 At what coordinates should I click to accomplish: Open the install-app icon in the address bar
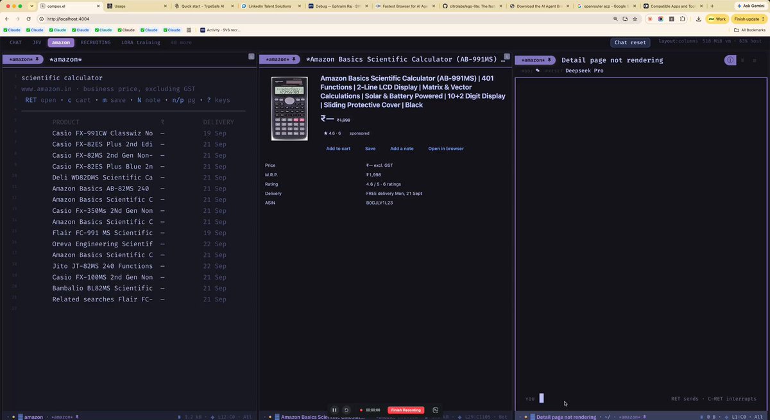[625, 19]
